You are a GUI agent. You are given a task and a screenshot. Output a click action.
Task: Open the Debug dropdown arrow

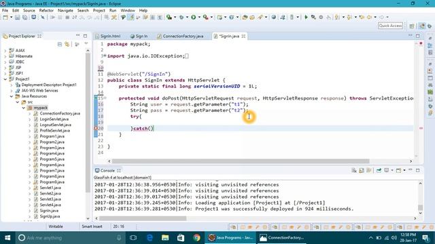click(x=187, y=17)
